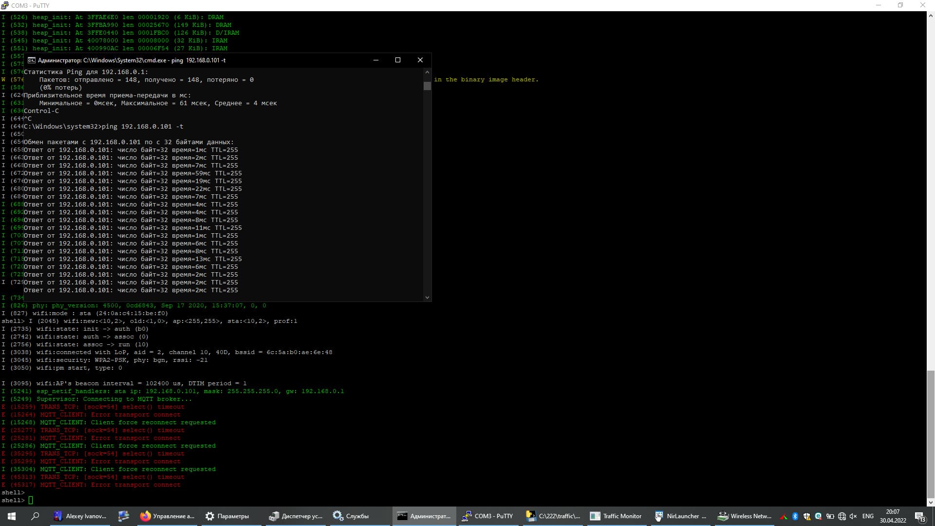
Task: Open the Параметры settings taskbar button
Action: point(227,516)
